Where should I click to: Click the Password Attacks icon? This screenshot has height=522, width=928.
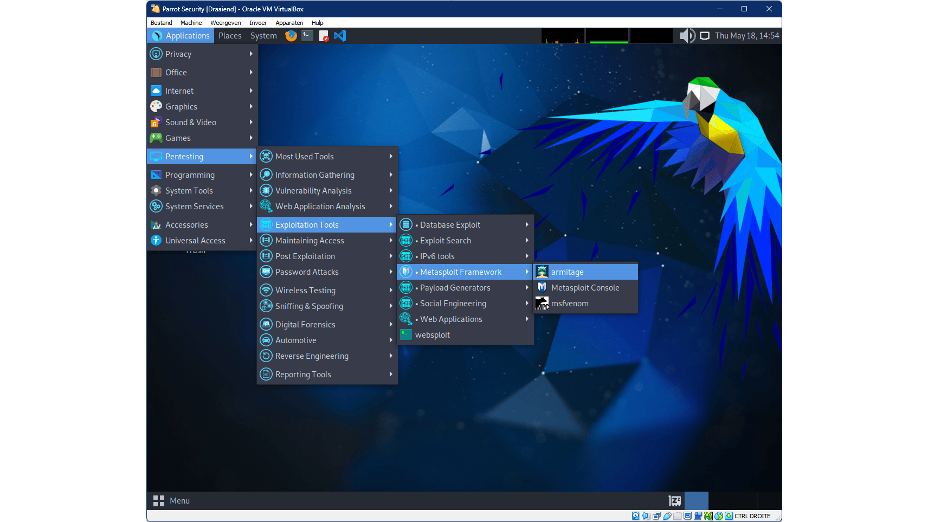(266, 272)
